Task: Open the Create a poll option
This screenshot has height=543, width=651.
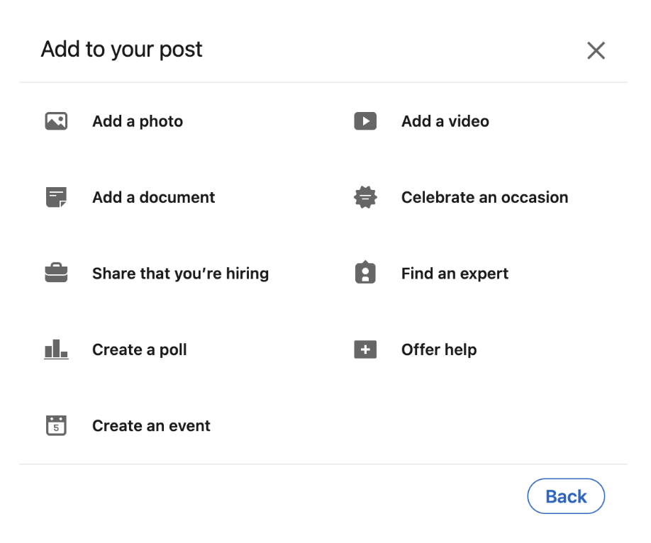Action: [140, 349]
